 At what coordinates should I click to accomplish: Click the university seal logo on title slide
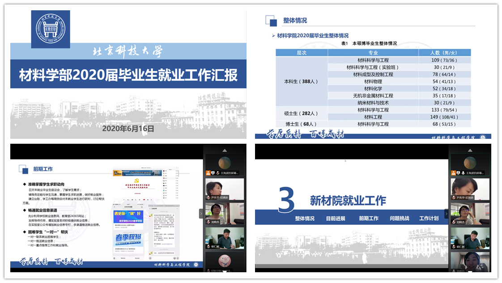pyautogui.click(x=51, y=29)
